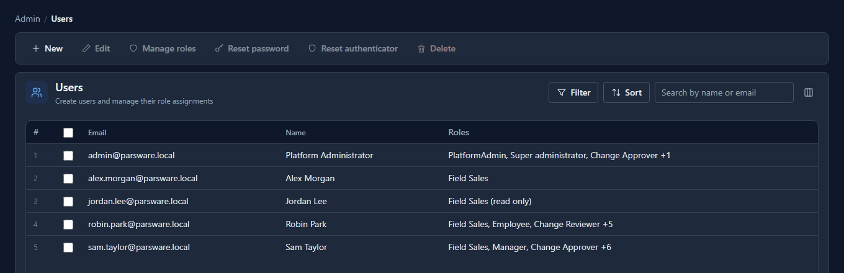Viewport: 844px width, 273px height.
Task: Click Reset authenticator action
Action: pyautogui.click(x=353, y=48)
